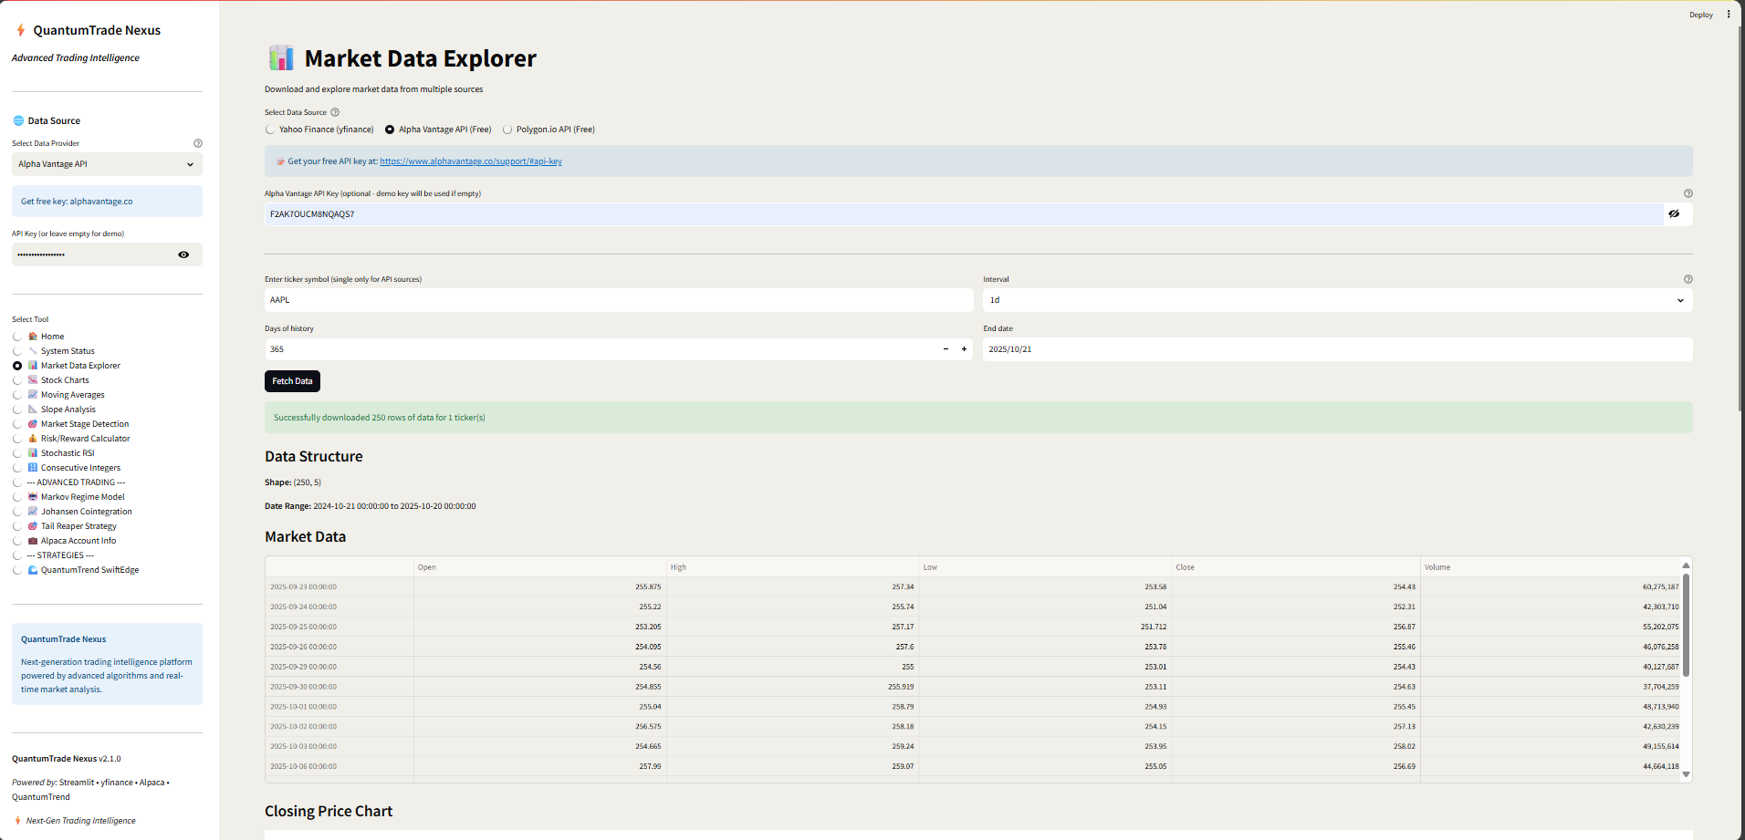Screen dimensions: 1745x840
Task: Click the Low value 253.11 cell
Action: click(x=1046, y=687)
